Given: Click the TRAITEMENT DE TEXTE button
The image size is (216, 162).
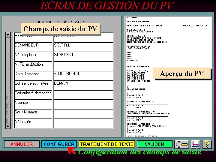Looking at the screenshot, I should pyautogui.click(x=107, y=144).
